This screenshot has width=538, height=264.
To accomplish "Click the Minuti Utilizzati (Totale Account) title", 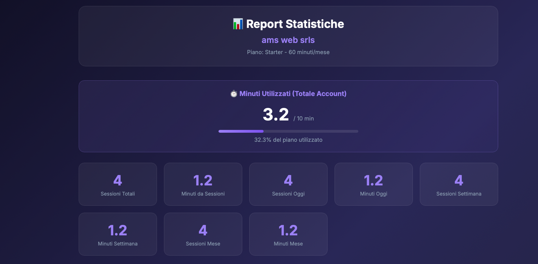I will [x=293, y=94].
